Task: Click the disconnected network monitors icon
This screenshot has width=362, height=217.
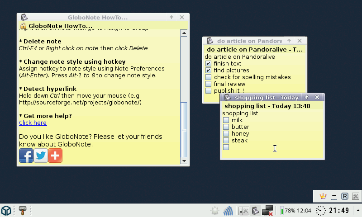Action: tap(267, 211)
